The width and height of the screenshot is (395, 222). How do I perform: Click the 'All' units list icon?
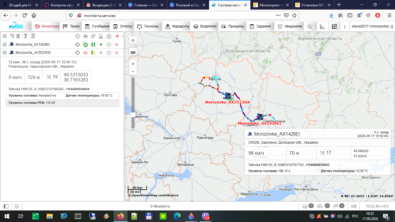(x=33, y=36)
